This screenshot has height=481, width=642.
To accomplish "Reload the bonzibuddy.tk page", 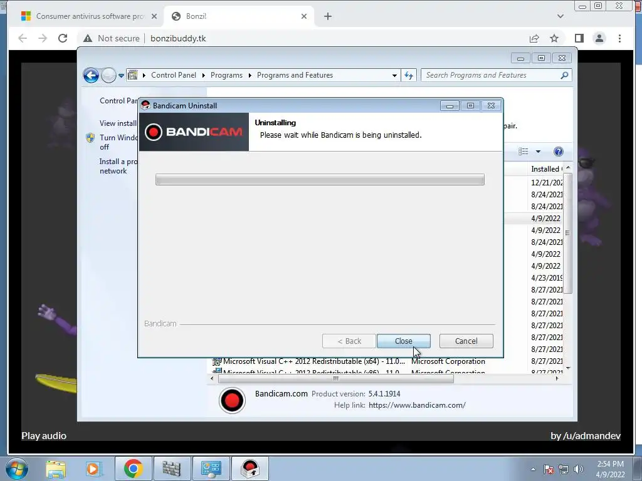I will pyautogui.click(x=63, y=38).
